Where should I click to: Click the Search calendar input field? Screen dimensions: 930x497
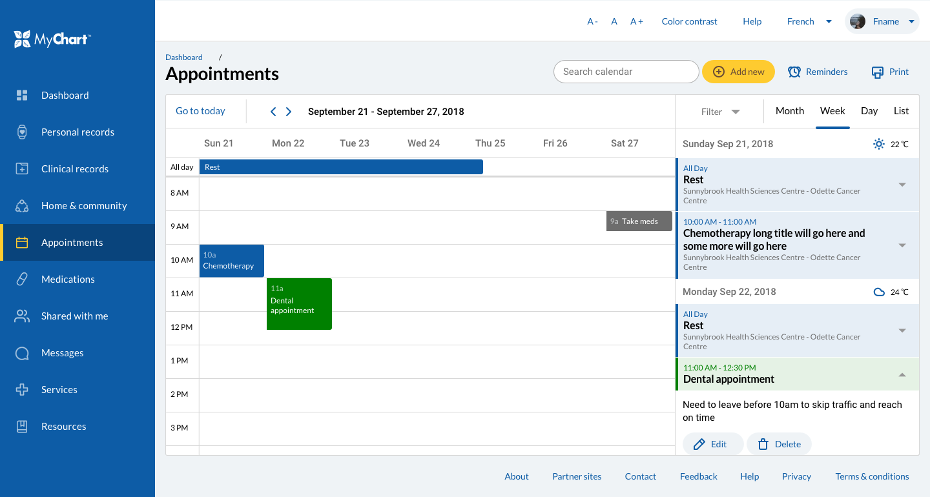click(625, 72)
